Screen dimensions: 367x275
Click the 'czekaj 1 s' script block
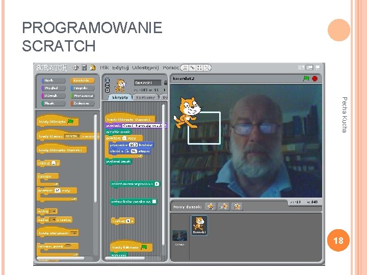(123, 221)
